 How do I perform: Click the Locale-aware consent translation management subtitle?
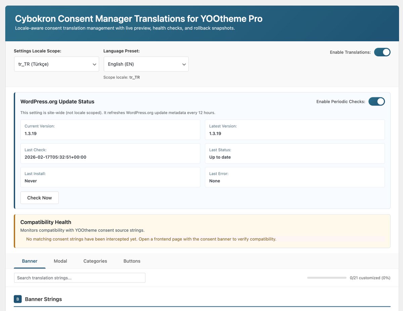[125, 28]
